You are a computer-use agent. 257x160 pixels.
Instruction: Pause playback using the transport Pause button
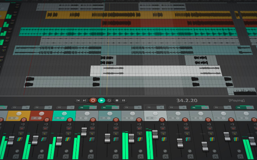click(x=123, y=100)
